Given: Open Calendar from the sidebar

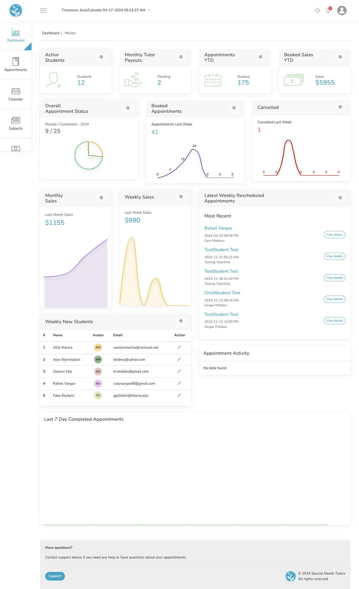Looking at the screenshot, I should pos(16,94).
